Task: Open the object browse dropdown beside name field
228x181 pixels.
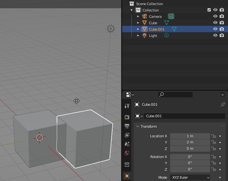Action: (x=139, y=116)
